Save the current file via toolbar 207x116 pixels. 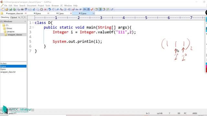(10, 9)
